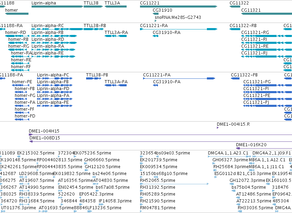
Task: Click BAC clone DME1-016K20
Action: coord(251,145)
